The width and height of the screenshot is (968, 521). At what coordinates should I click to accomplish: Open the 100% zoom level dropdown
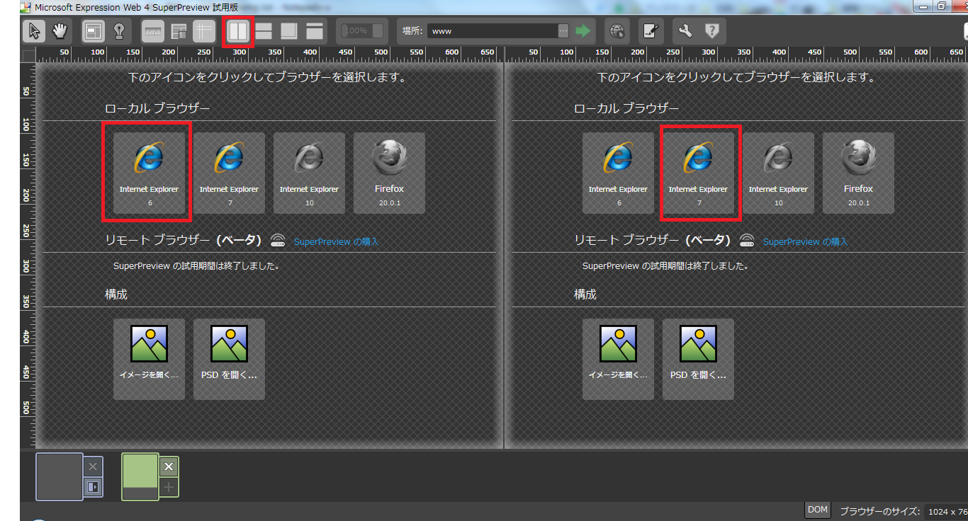(362, 31)
